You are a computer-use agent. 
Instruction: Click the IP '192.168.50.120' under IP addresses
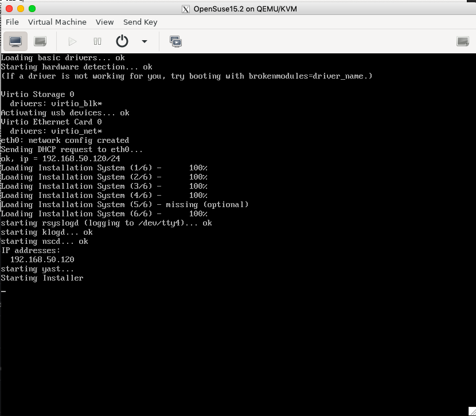[42, 259]
